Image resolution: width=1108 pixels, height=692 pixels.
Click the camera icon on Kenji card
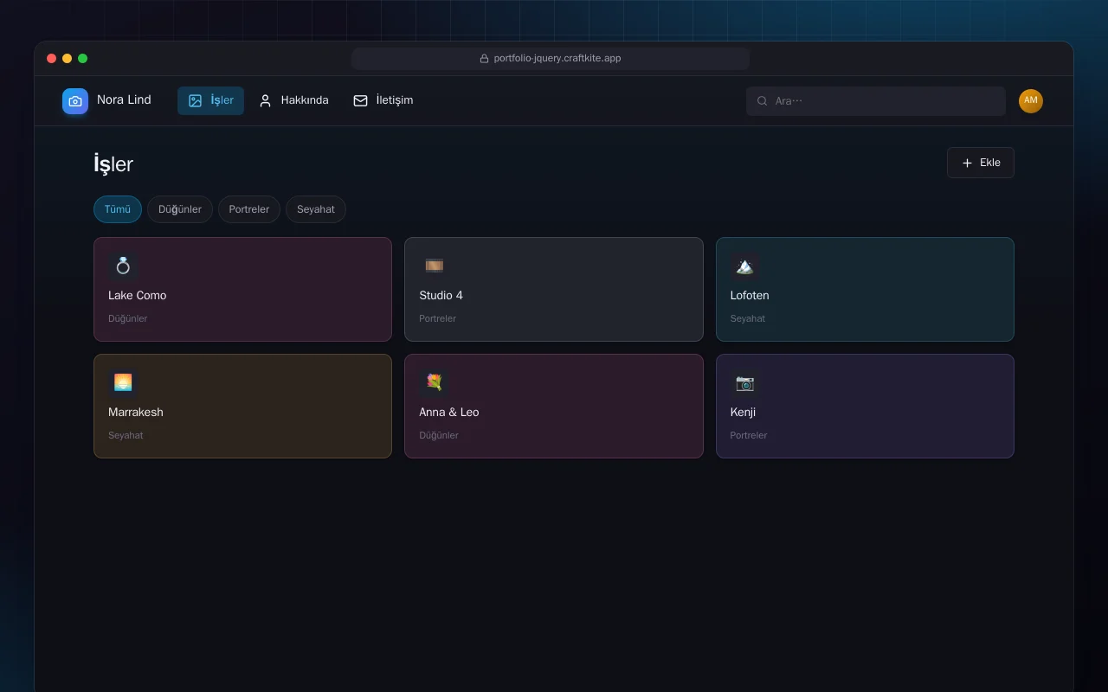(x=744, y=382)
